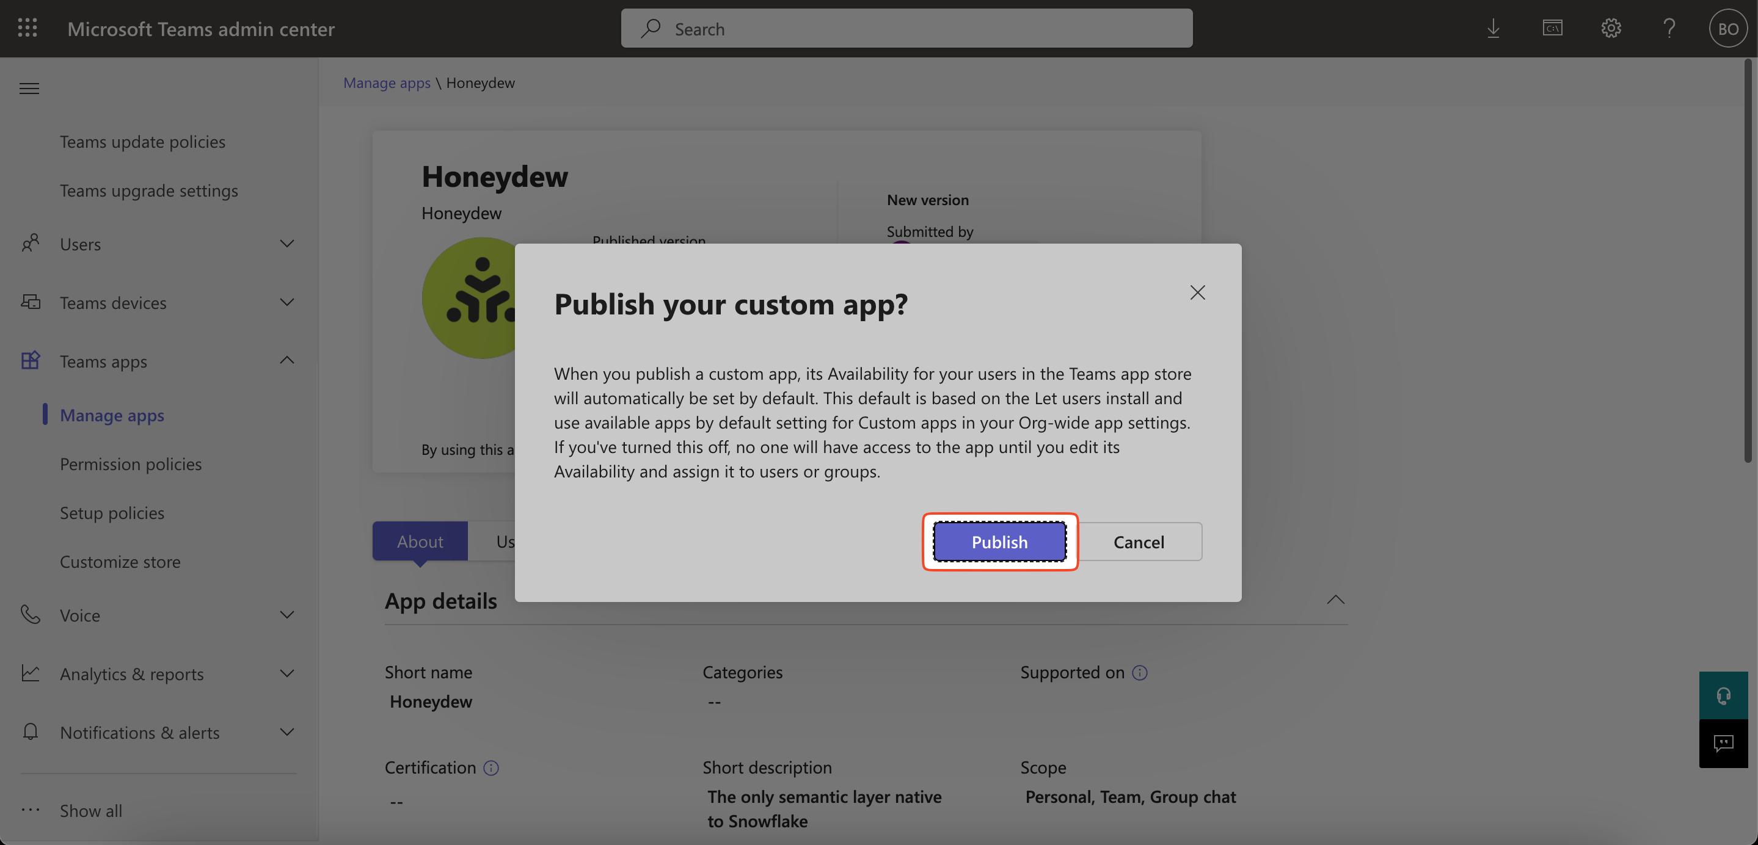The image size is (1758, 845).
Task: Confirm with the Publish button
Action: pos(999,542)
